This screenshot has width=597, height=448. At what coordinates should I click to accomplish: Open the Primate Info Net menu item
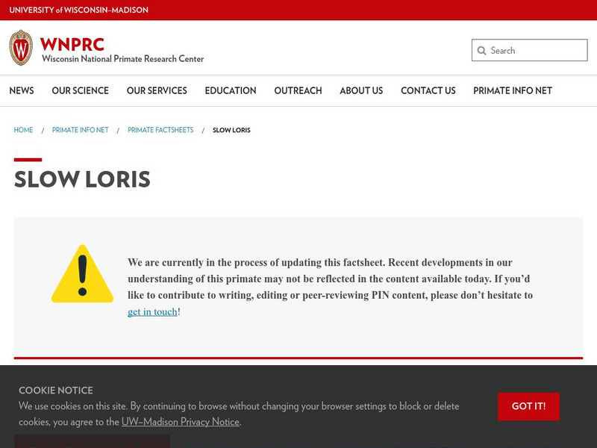[x=513, y=90]
